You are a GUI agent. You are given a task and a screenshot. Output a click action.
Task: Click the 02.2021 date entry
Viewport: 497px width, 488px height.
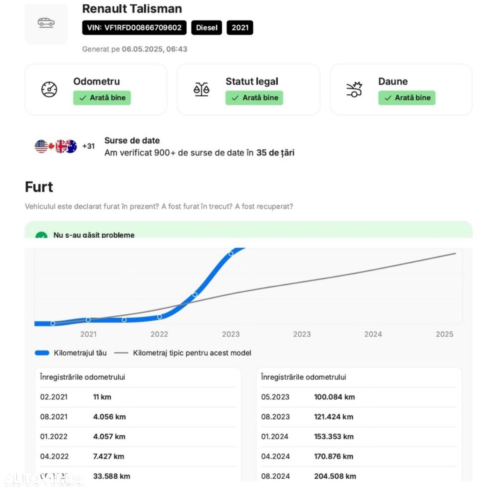point(54,397)
